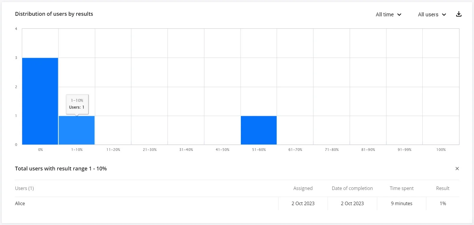
Task: Close the result range details panel
Action: pyautogui.click(x=457, y=169)
